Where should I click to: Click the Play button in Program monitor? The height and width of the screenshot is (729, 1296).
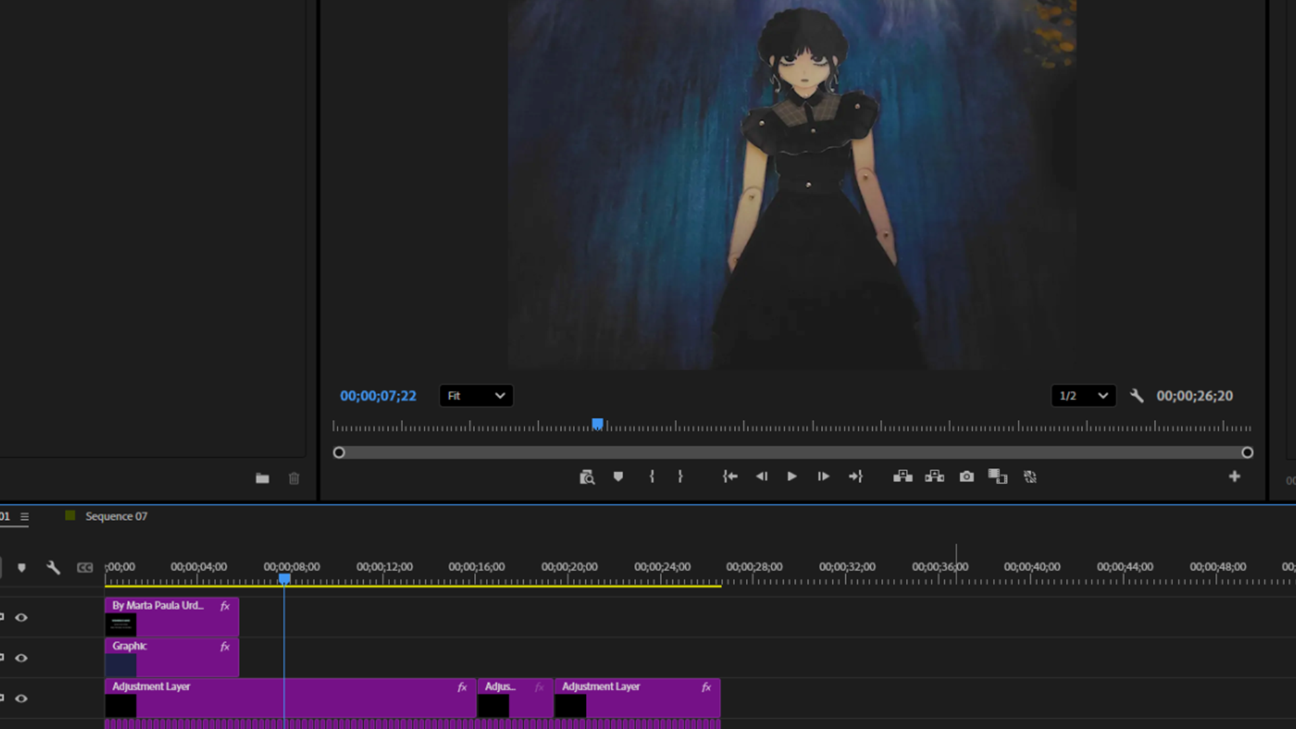[792, 477]
